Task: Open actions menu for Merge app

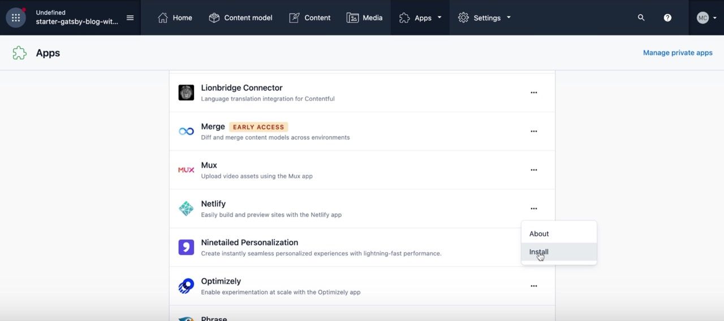Action: 533,131
